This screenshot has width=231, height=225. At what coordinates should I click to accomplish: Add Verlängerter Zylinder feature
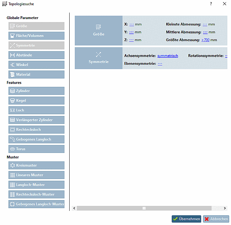(36, 120)
